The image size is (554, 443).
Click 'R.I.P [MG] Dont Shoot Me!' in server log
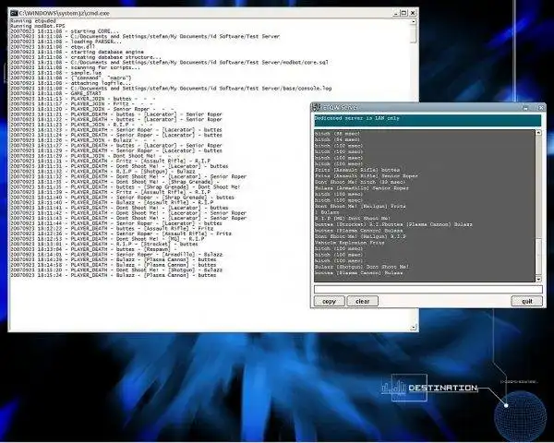point(353,219)
